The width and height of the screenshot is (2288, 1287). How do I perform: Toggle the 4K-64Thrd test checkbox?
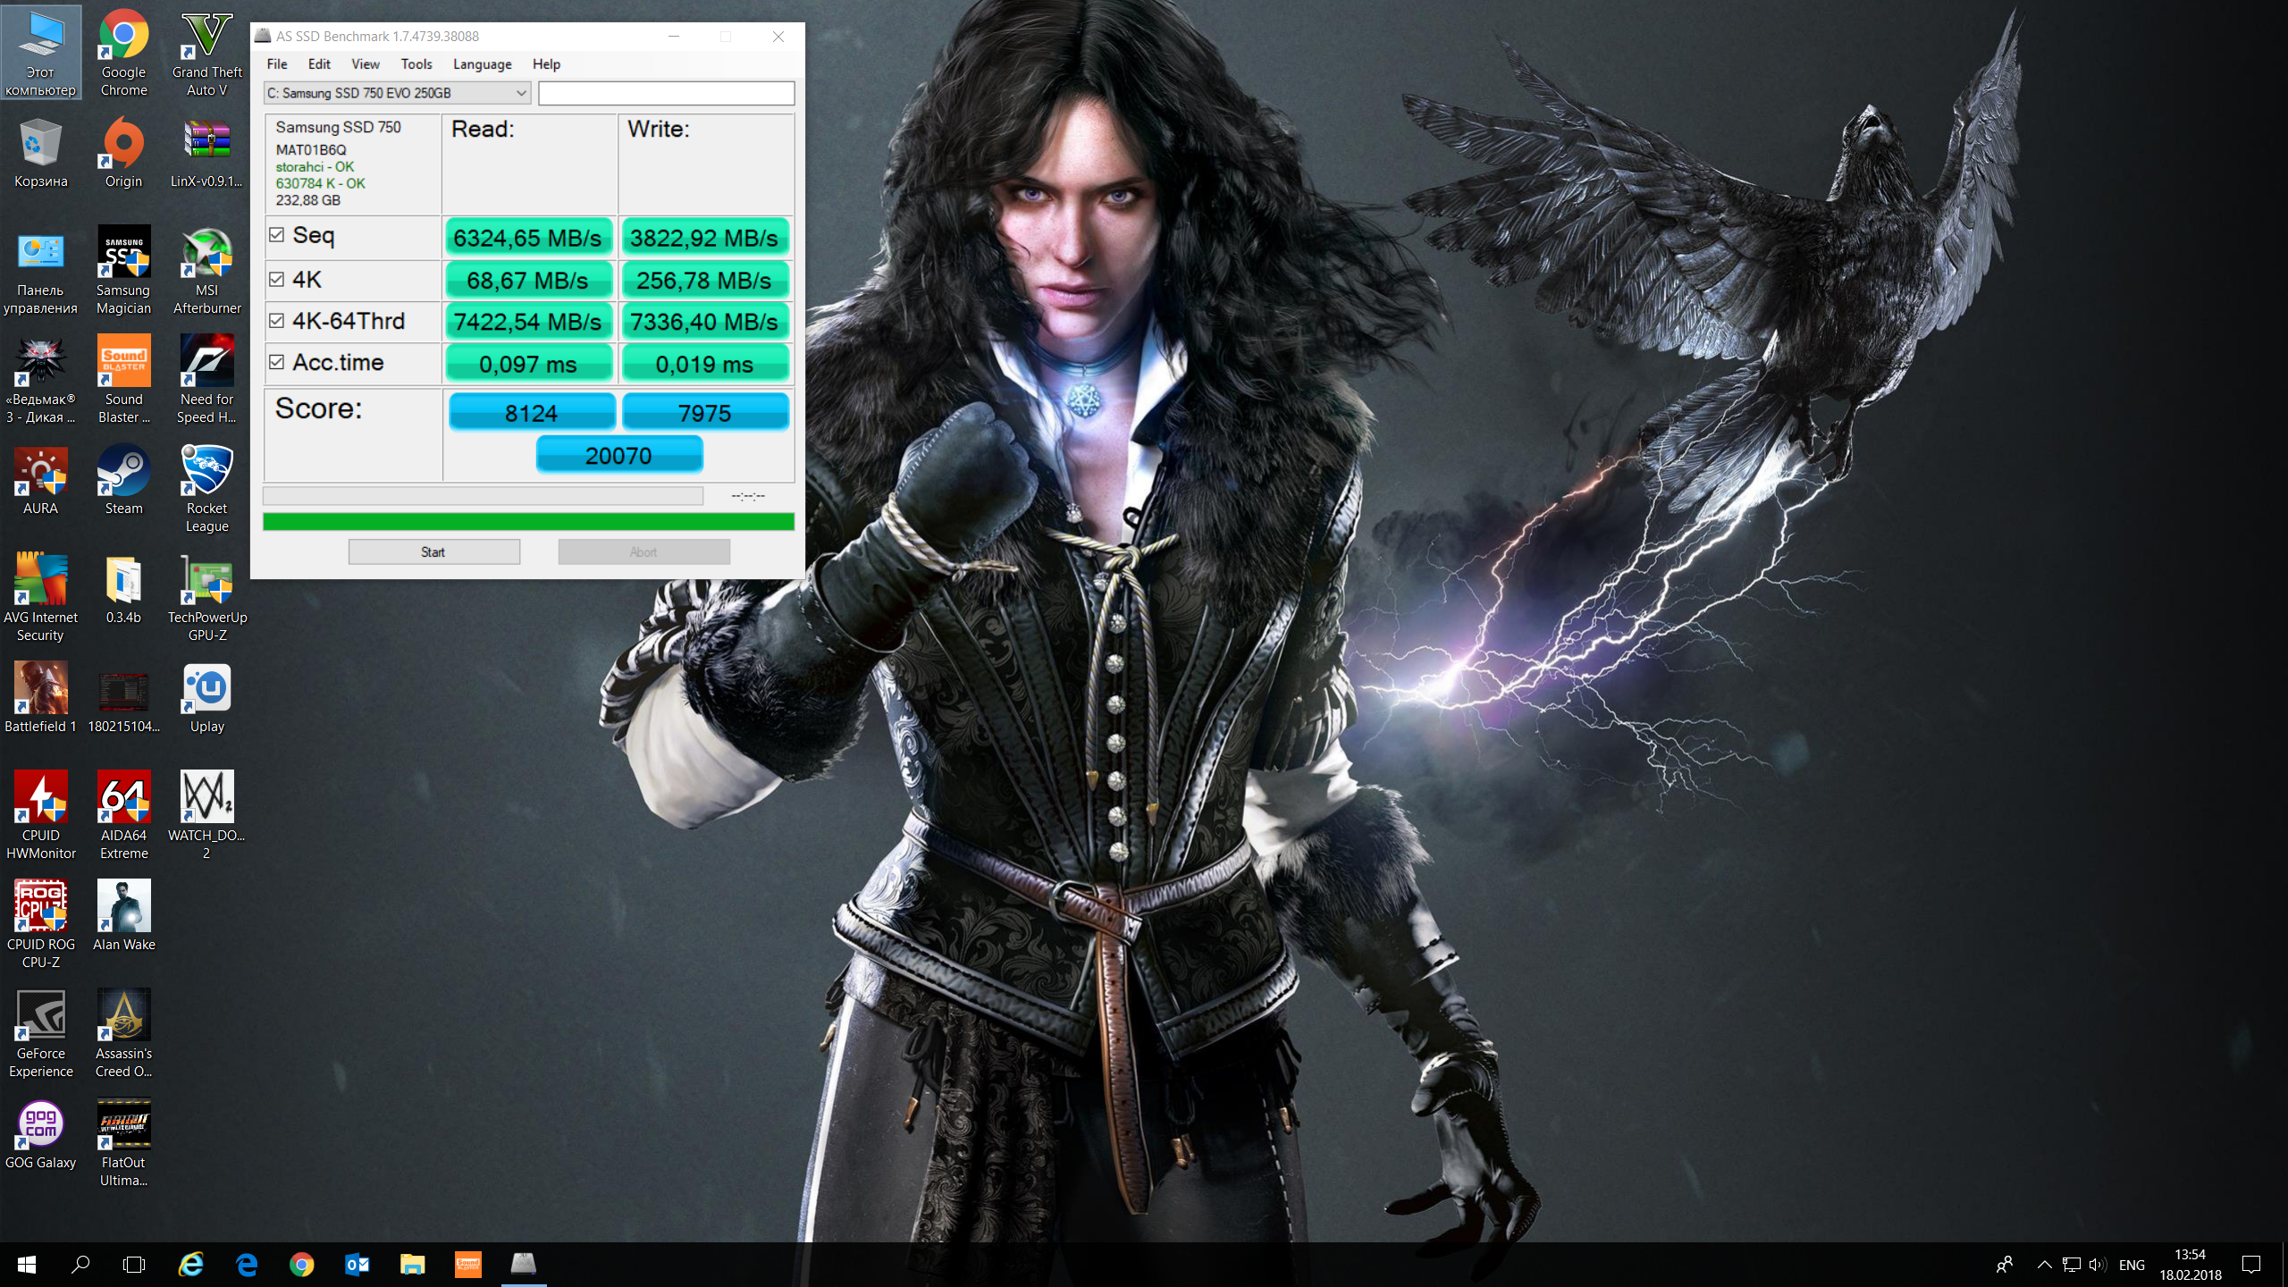tap(276, 321)
